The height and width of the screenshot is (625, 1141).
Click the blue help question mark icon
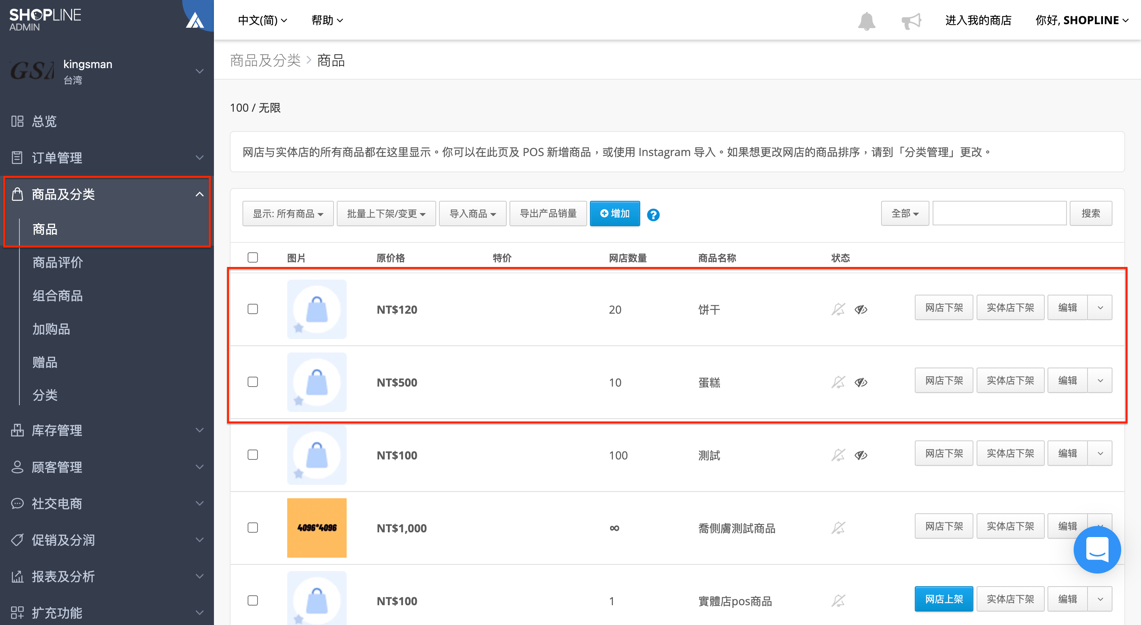tap(653, 215)
